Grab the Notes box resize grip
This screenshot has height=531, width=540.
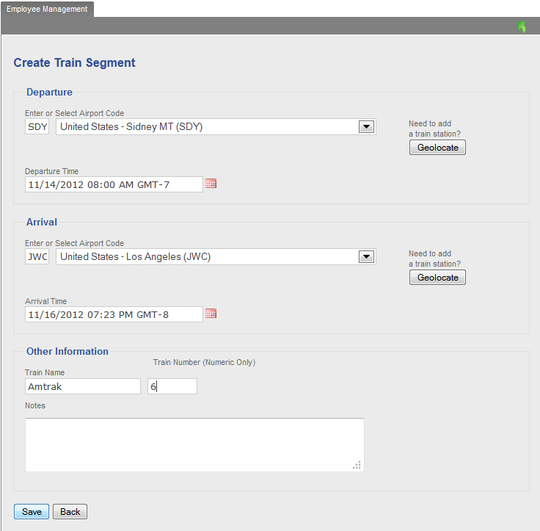(x=357, y=465)
